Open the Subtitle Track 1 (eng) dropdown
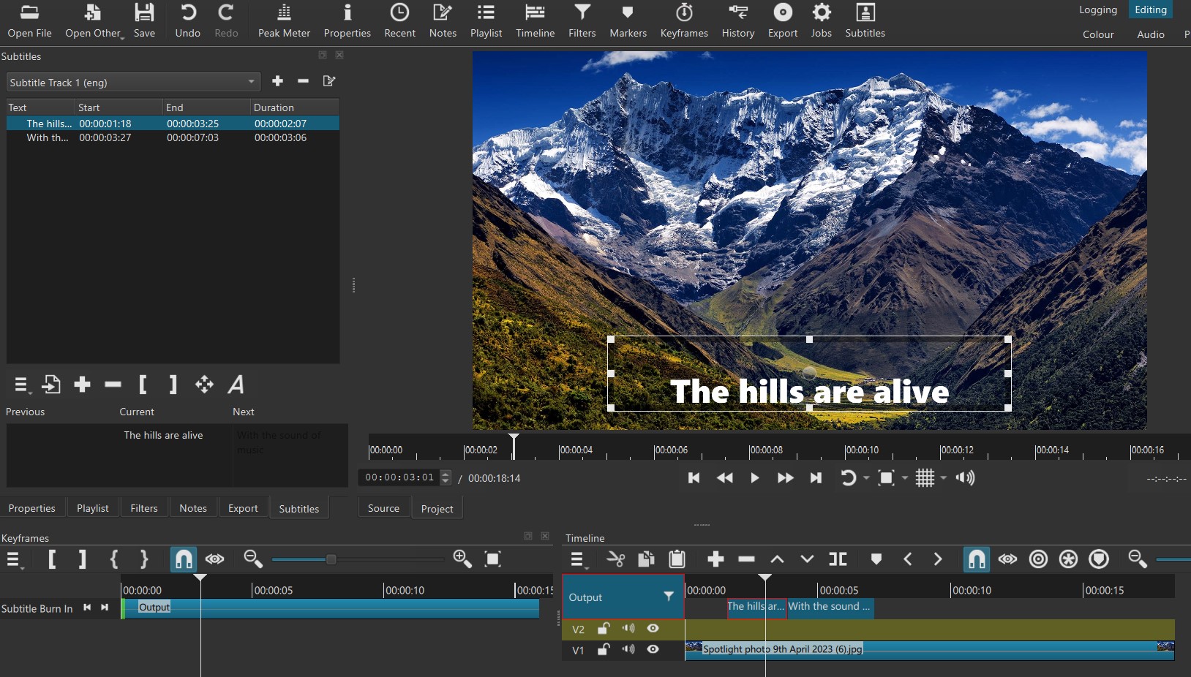1191x677 pixels. point(133,82)
